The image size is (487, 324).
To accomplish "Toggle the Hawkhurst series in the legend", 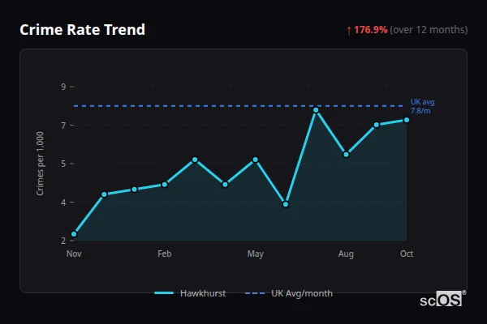I will [x=190, y=293].
